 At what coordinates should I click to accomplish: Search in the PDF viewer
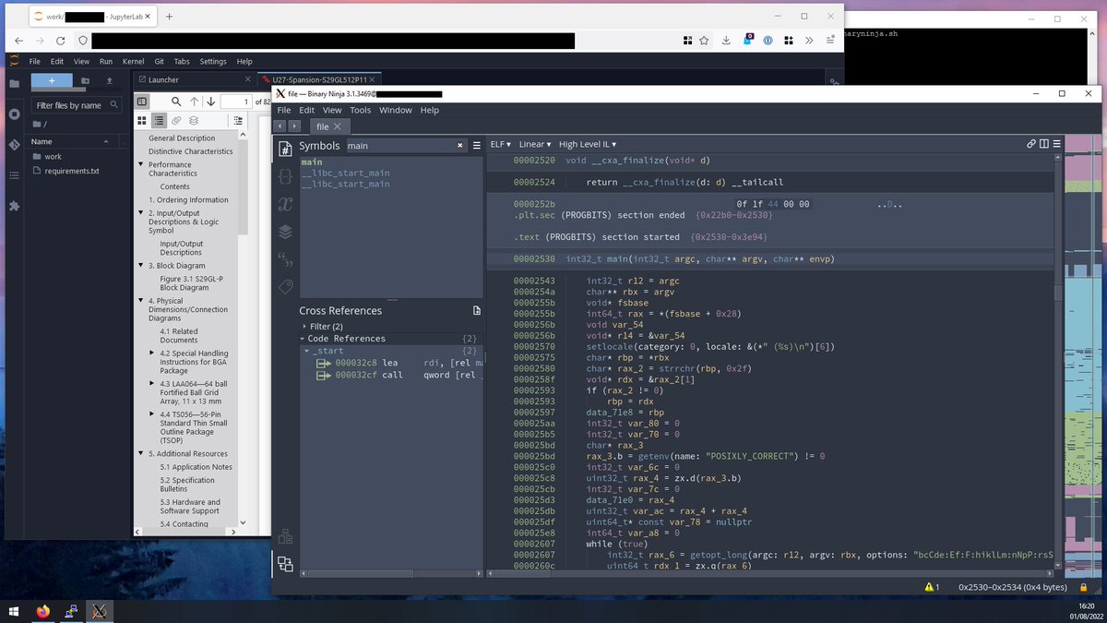tap(175, 102)
